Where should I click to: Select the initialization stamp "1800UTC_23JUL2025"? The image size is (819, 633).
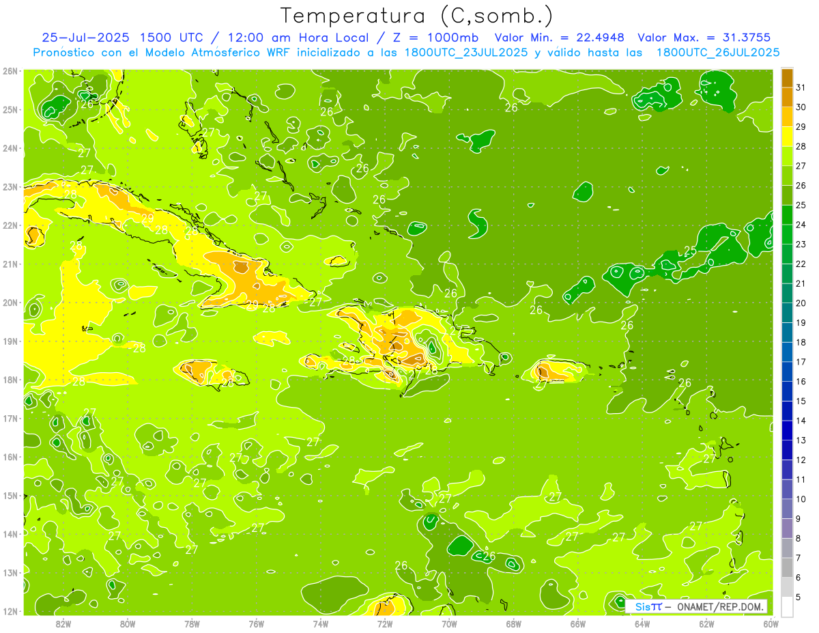click(x=466, y=53)
